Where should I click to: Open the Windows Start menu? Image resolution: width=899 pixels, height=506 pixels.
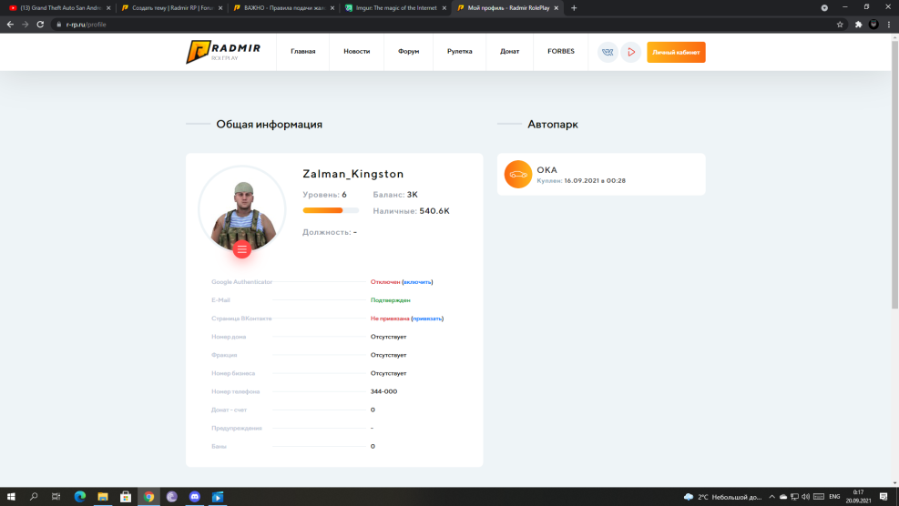tap(11, 497)
